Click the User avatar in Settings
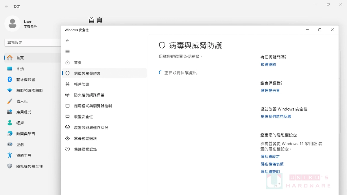The width and height of the screenshot is (347, 195). coord(12,24)
